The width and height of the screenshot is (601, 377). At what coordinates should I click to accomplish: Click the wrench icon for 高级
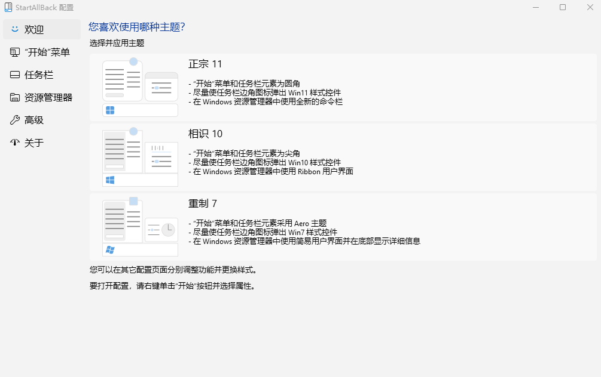click(x=15, y=120)
